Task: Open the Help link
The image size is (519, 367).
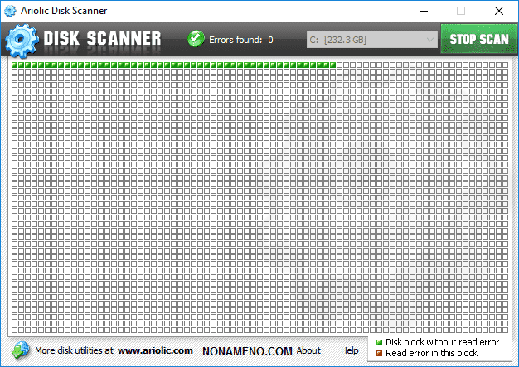Action: click(350, 351)
